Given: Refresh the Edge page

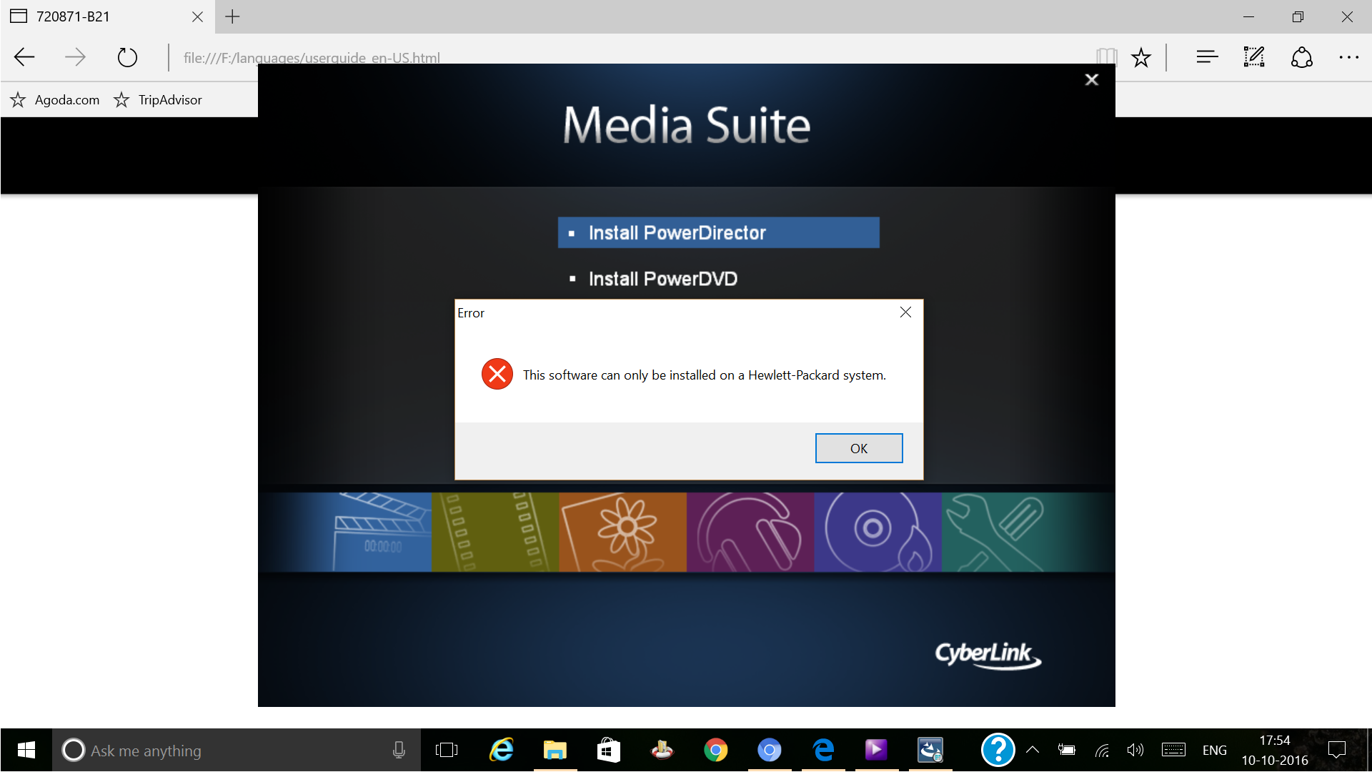Looking at the screenshot, I should 127,57.
